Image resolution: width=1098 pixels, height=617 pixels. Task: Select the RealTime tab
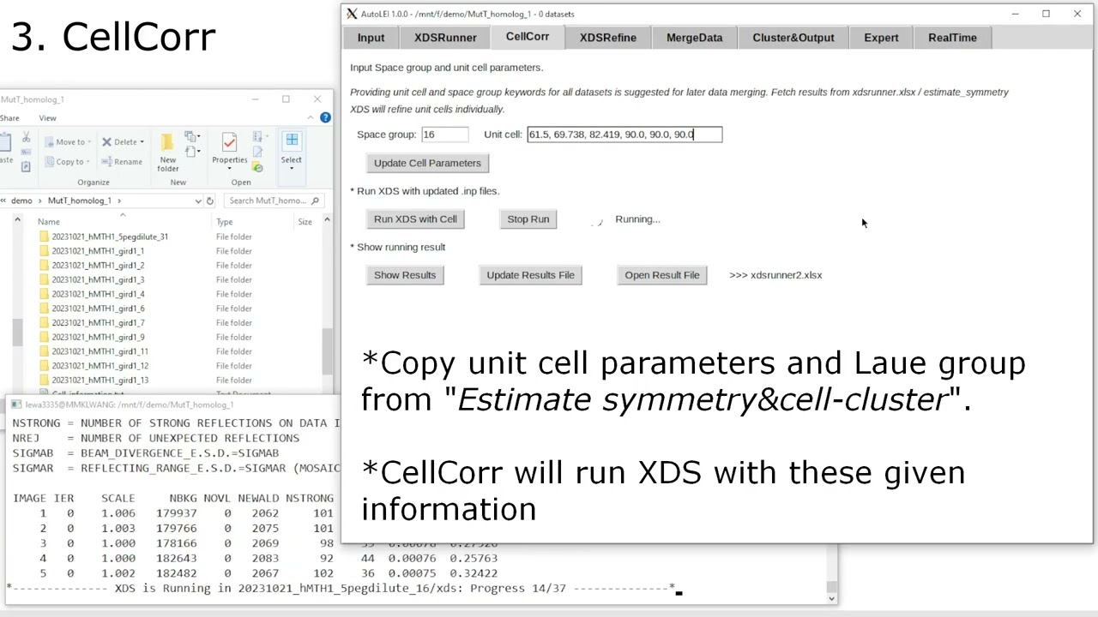point(952,38)
